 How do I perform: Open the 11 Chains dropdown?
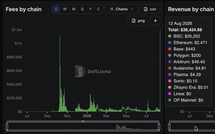pyautogui.click(x=121, y=9)
